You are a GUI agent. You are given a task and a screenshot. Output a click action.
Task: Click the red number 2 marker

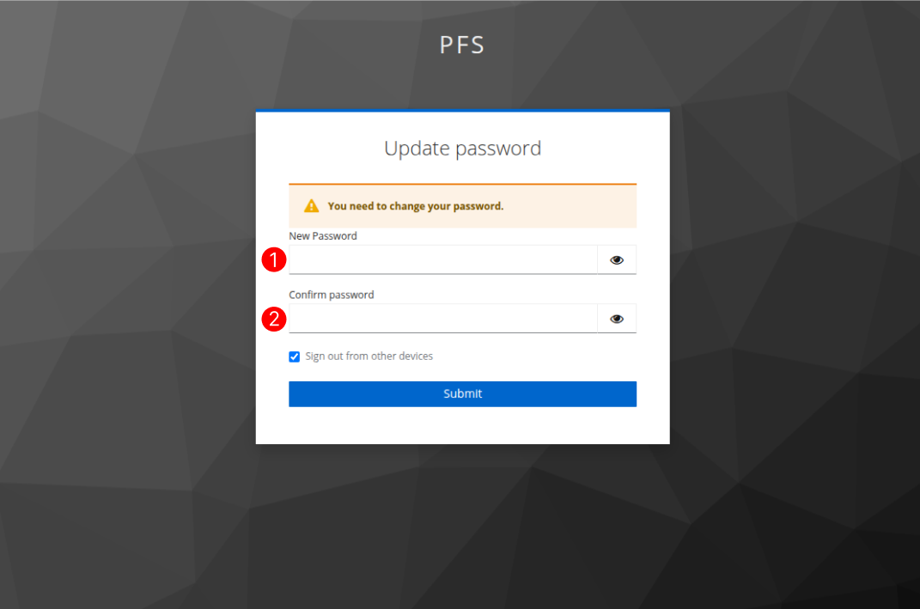(x=274, y=319)
